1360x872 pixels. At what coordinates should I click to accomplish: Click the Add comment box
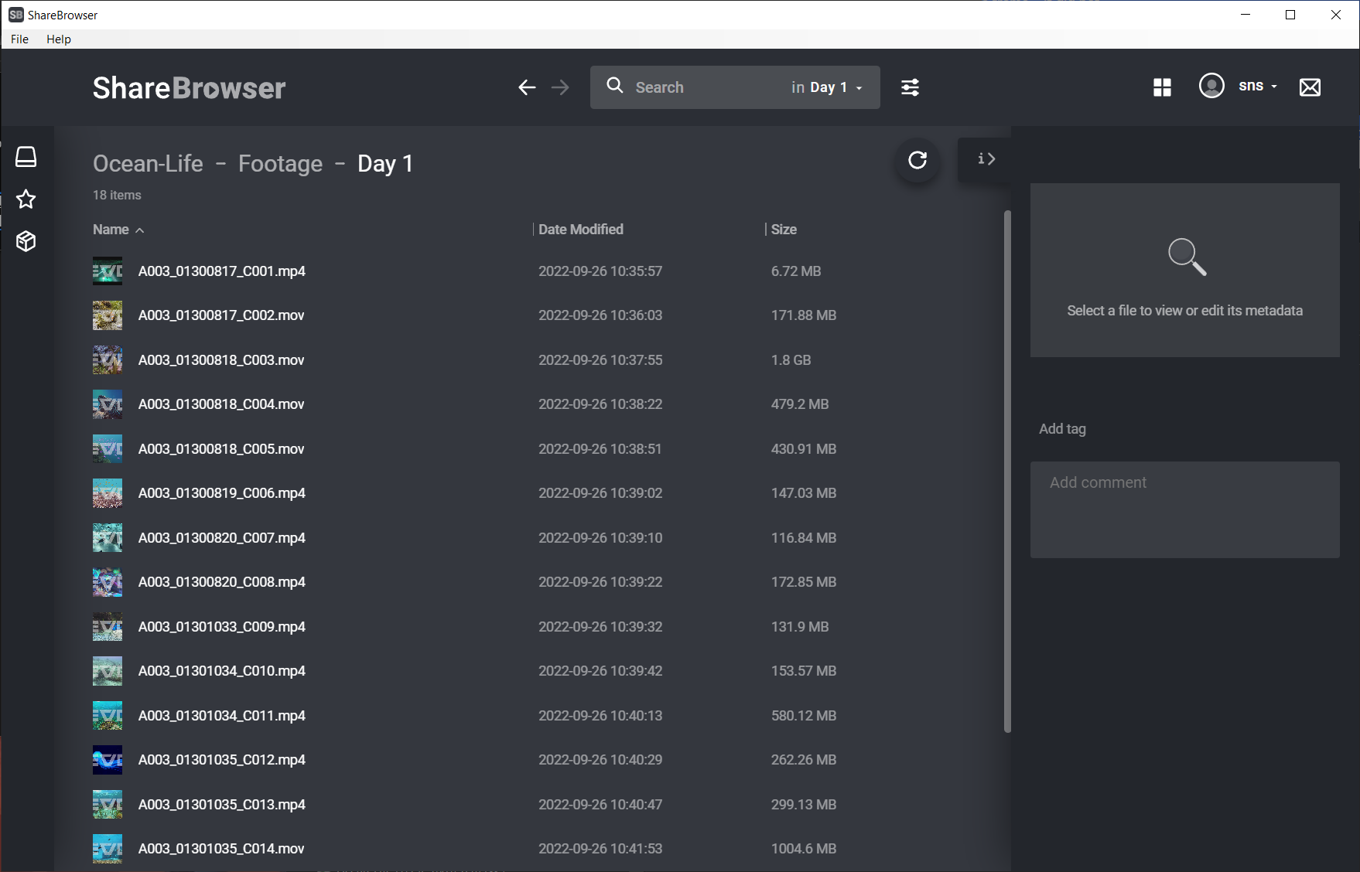(1184, 509)
